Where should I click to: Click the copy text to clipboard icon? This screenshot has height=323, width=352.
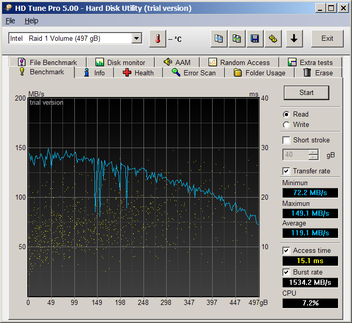219,39
